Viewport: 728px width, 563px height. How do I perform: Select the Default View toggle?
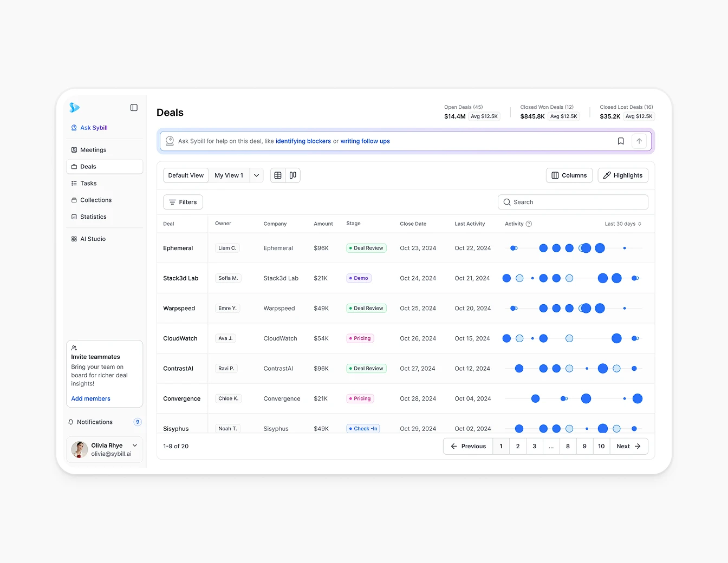tap(186, 175)
